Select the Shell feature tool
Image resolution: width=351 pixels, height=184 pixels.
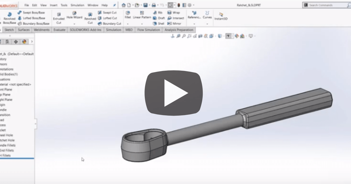159,24
